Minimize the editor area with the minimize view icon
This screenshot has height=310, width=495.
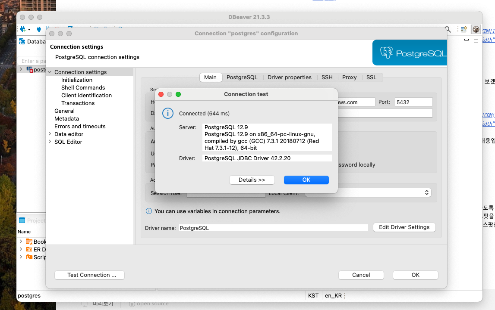tap(466, 40)
